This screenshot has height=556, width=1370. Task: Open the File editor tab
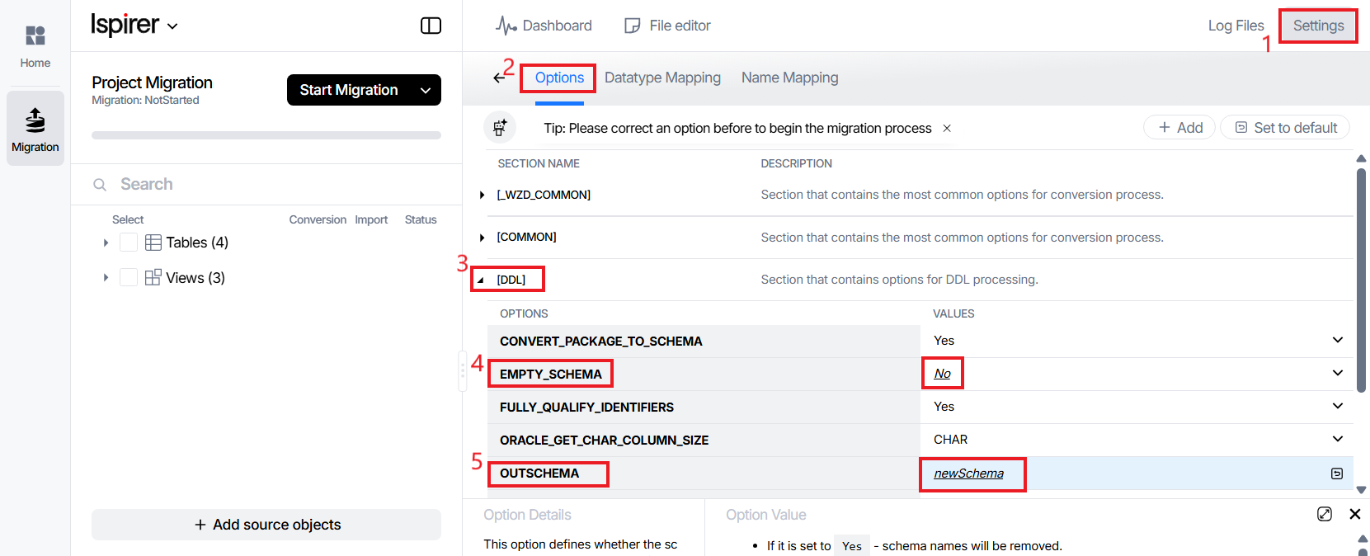667,26
